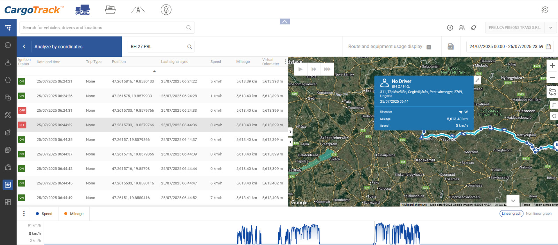Screen dimensions: 558x245
Task: Open the dollar sign costs icon
Action: pyautogui.click(x=166, y=10)
